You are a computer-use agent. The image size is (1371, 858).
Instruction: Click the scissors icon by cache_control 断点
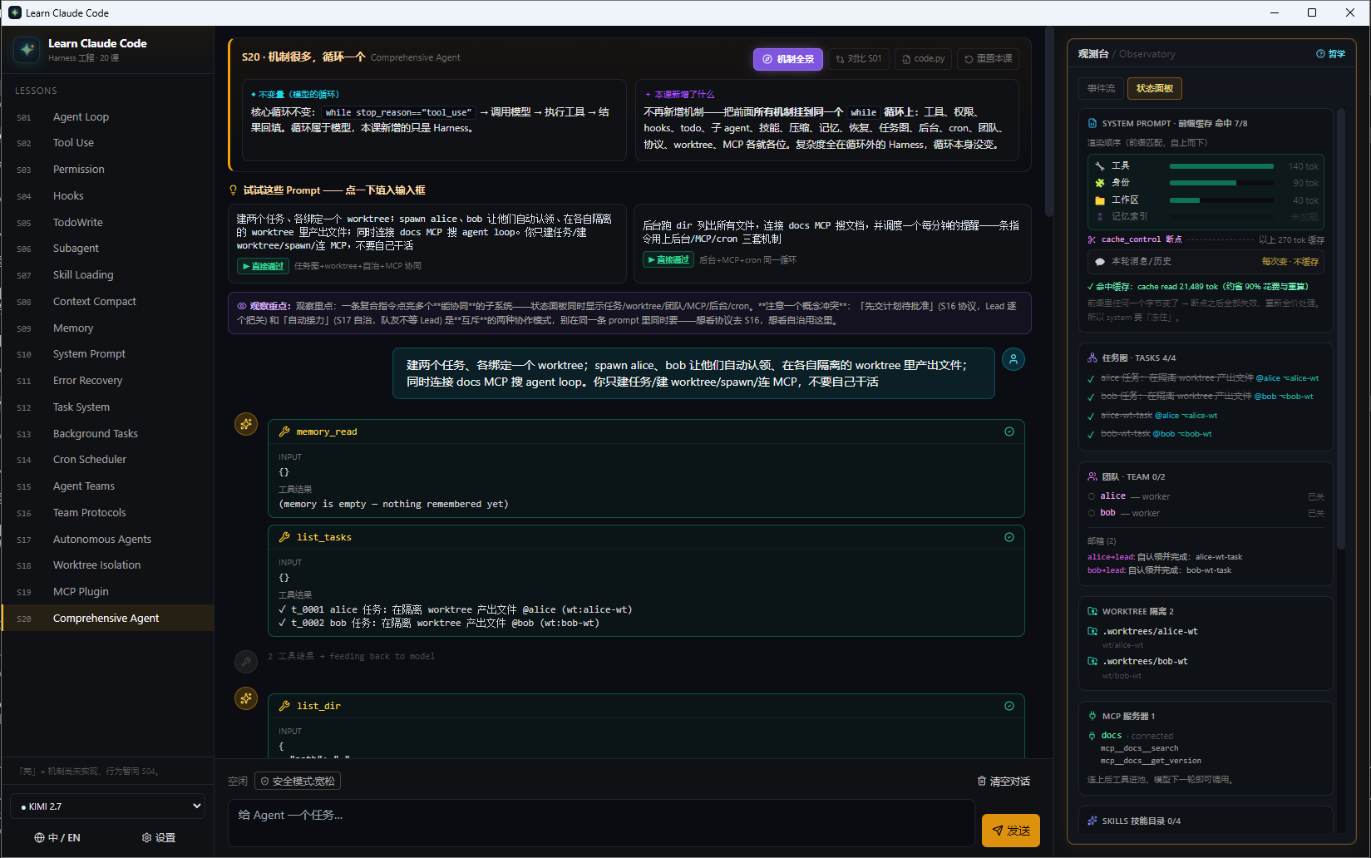[x=1092, y=239]
